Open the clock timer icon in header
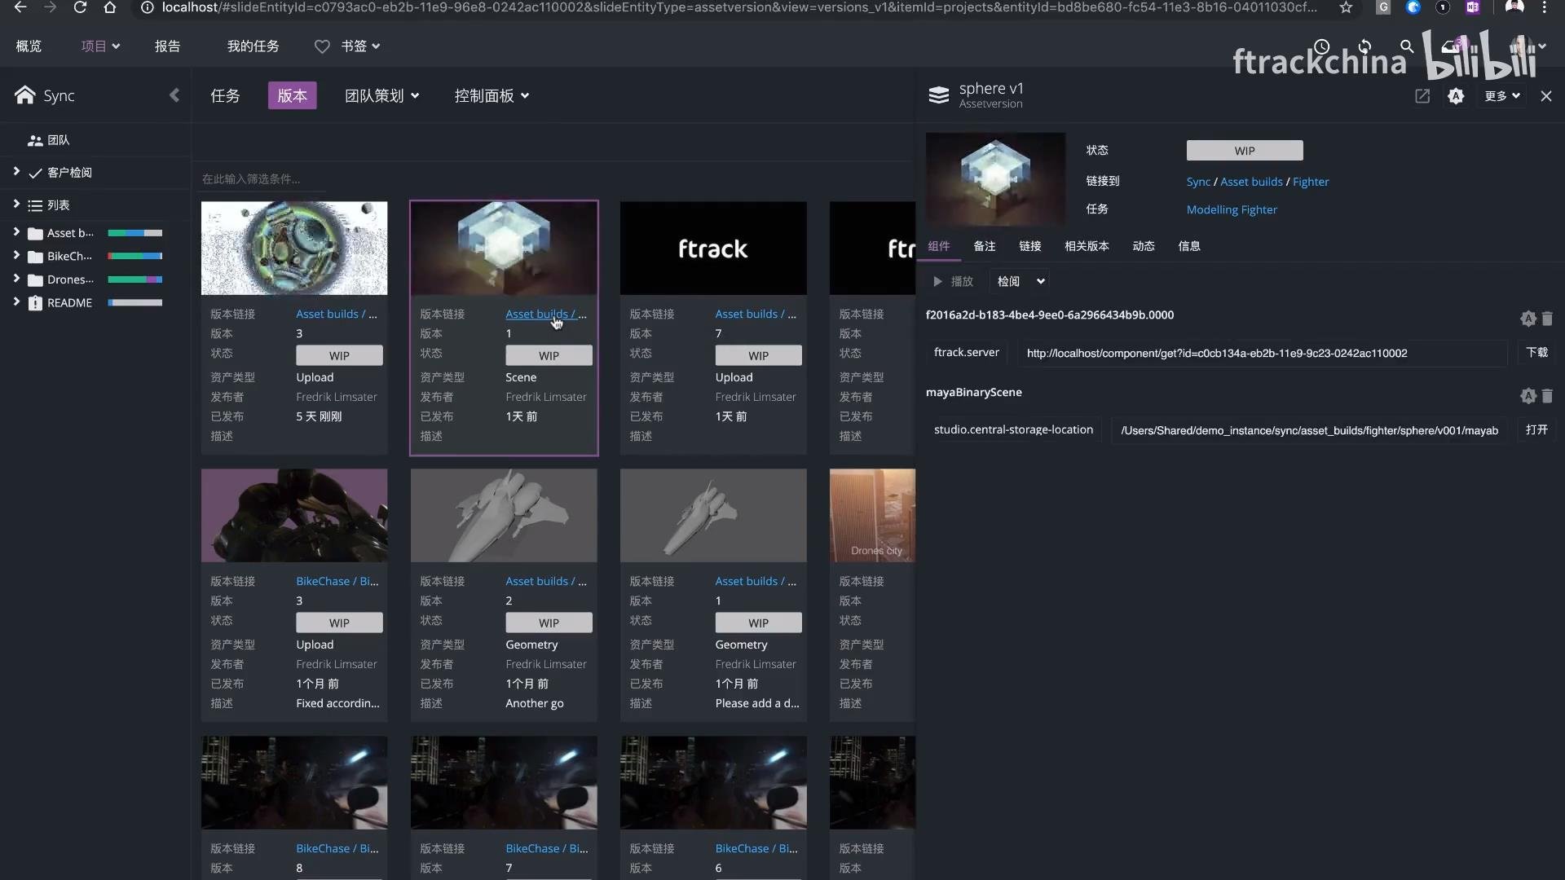The width and height of the screenshot is (1565, 880). pos(1322,46)
